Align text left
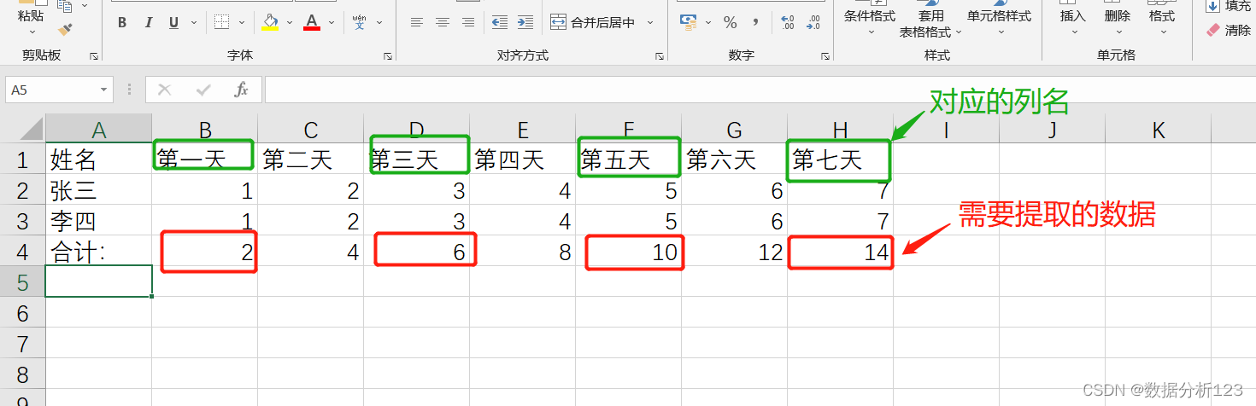 click(x=417, y=23)
